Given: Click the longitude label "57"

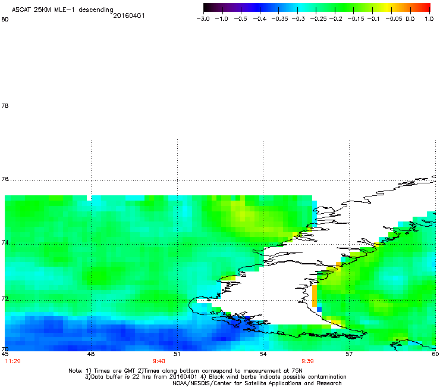Looking at the screenshot, I should pos(349,354).
